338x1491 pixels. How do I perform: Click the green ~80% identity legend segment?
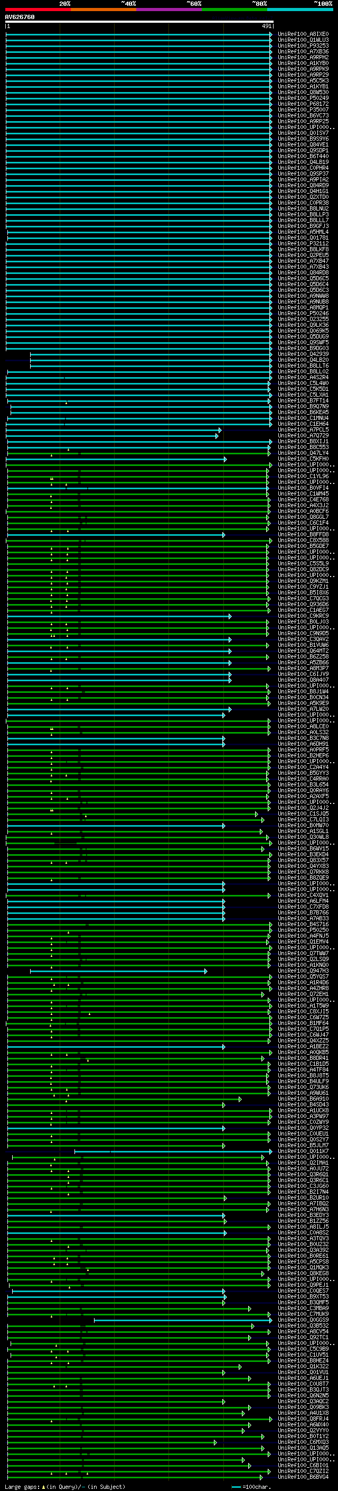pyautogui.click(x=234, y=10)
